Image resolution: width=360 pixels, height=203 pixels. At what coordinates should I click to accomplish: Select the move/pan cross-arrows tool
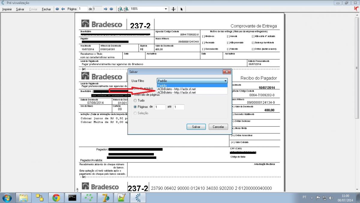(x=173, y=9)
